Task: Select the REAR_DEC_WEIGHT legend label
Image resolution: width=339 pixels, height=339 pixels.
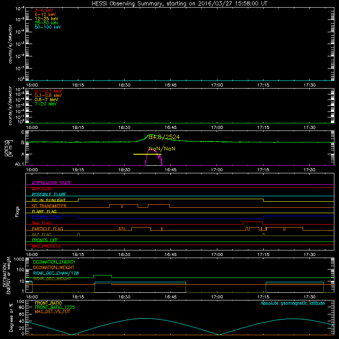Action: click(52, 279)
